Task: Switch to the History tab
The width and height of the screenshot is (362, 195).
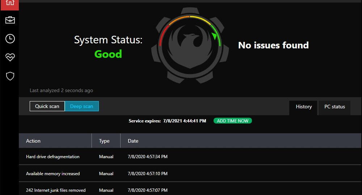Action: tap(304, 107)
